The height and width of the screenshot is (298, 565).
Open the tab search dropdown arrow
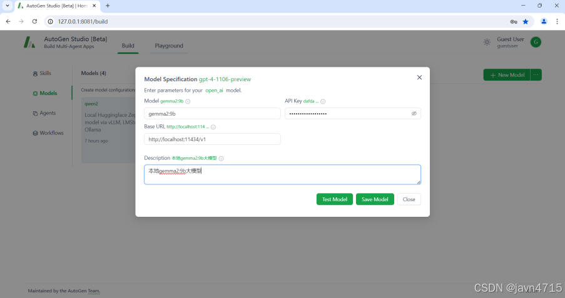point(8,6)
